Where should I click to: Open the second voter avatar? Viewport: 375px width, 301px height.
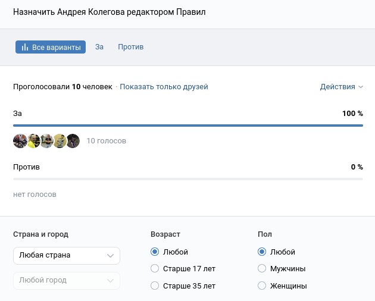pyautogui.click(x=33, y=141)
